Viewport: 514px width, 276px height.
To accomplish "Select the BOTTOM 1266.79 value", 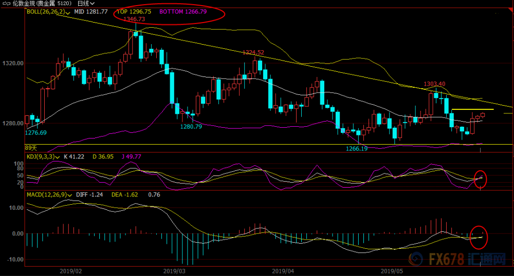I will click(x=183, y=12).
